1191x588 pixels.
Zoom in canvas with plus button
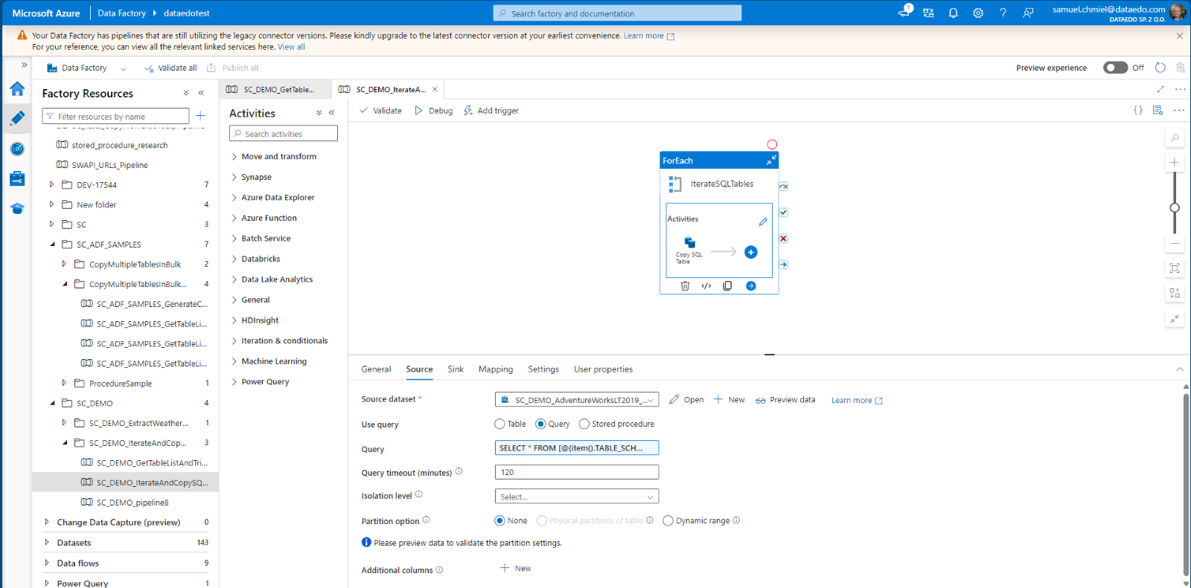click(1175, 162)
